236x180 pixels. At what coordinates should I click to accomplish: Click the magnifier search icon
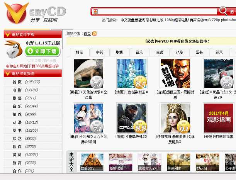click(x=223, y=11)
